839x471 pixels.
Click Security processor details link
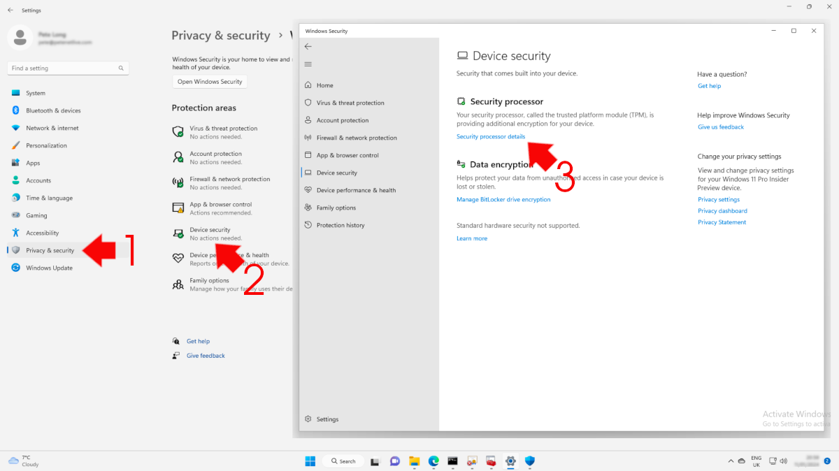(491, 136)
